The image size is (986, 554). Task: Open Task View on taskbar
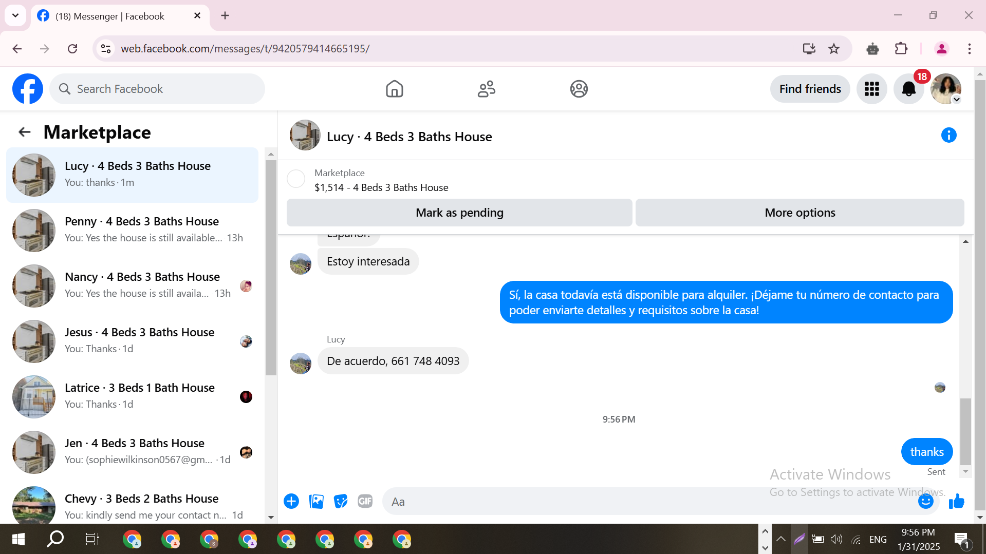pos(92,539)
